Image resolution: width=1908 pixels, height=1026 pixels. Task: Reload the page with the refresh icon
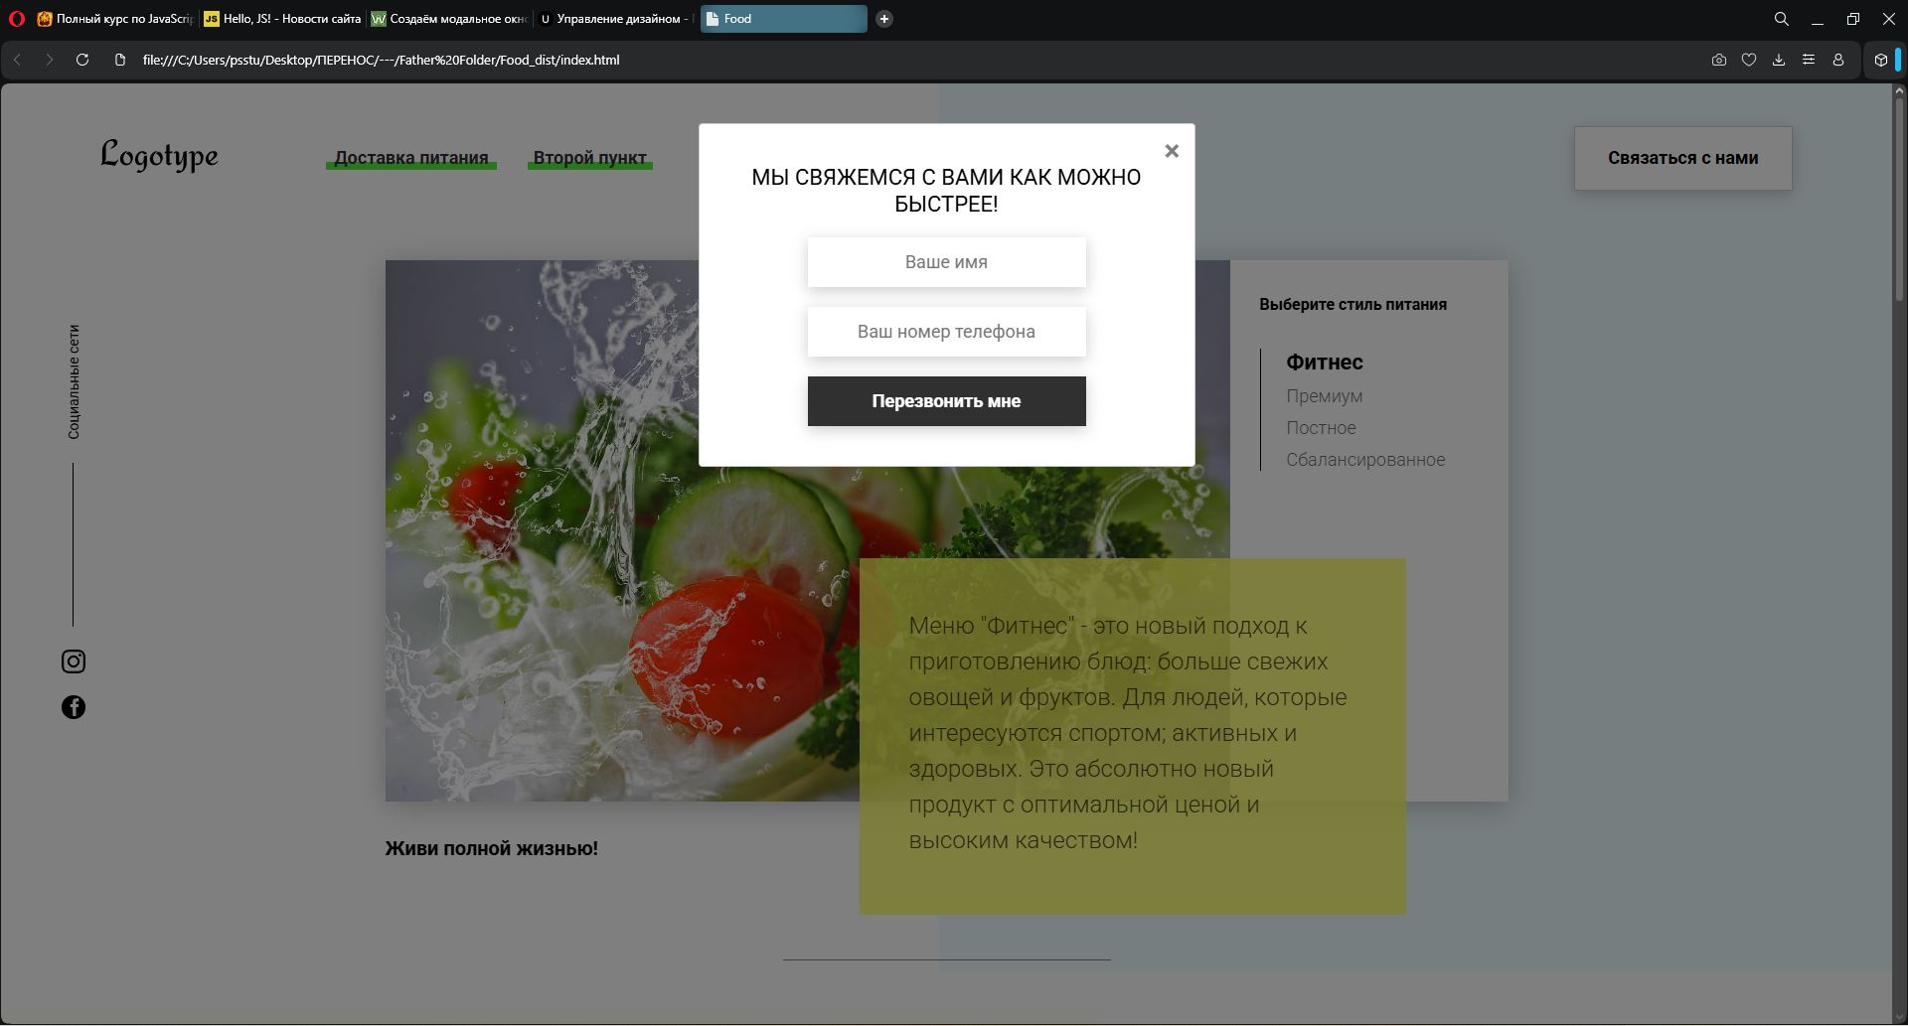[82, 60]
